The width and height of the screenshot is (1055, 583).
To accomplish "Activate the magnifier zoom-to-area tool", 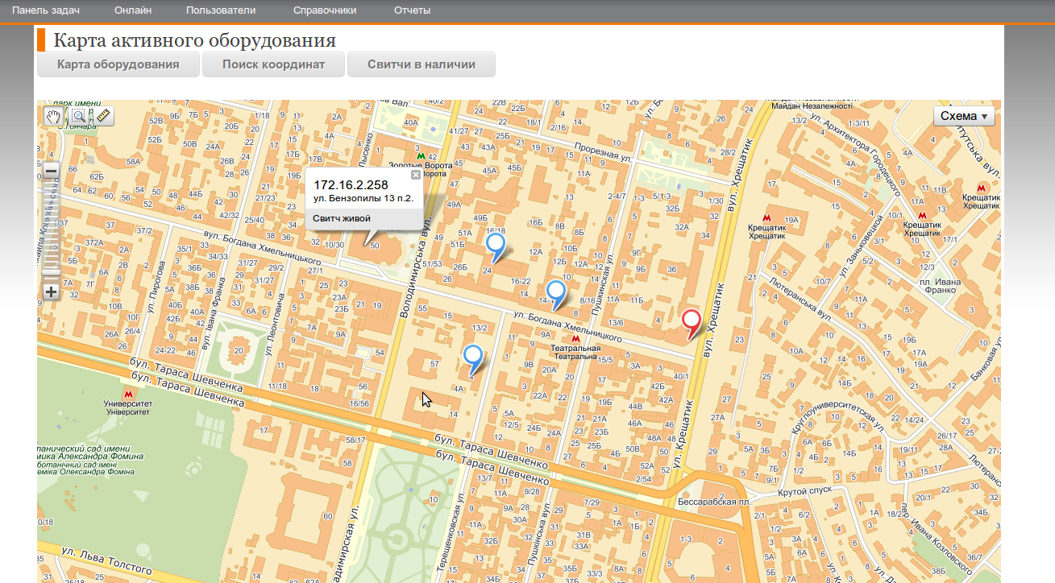I will tap(78, 117).
